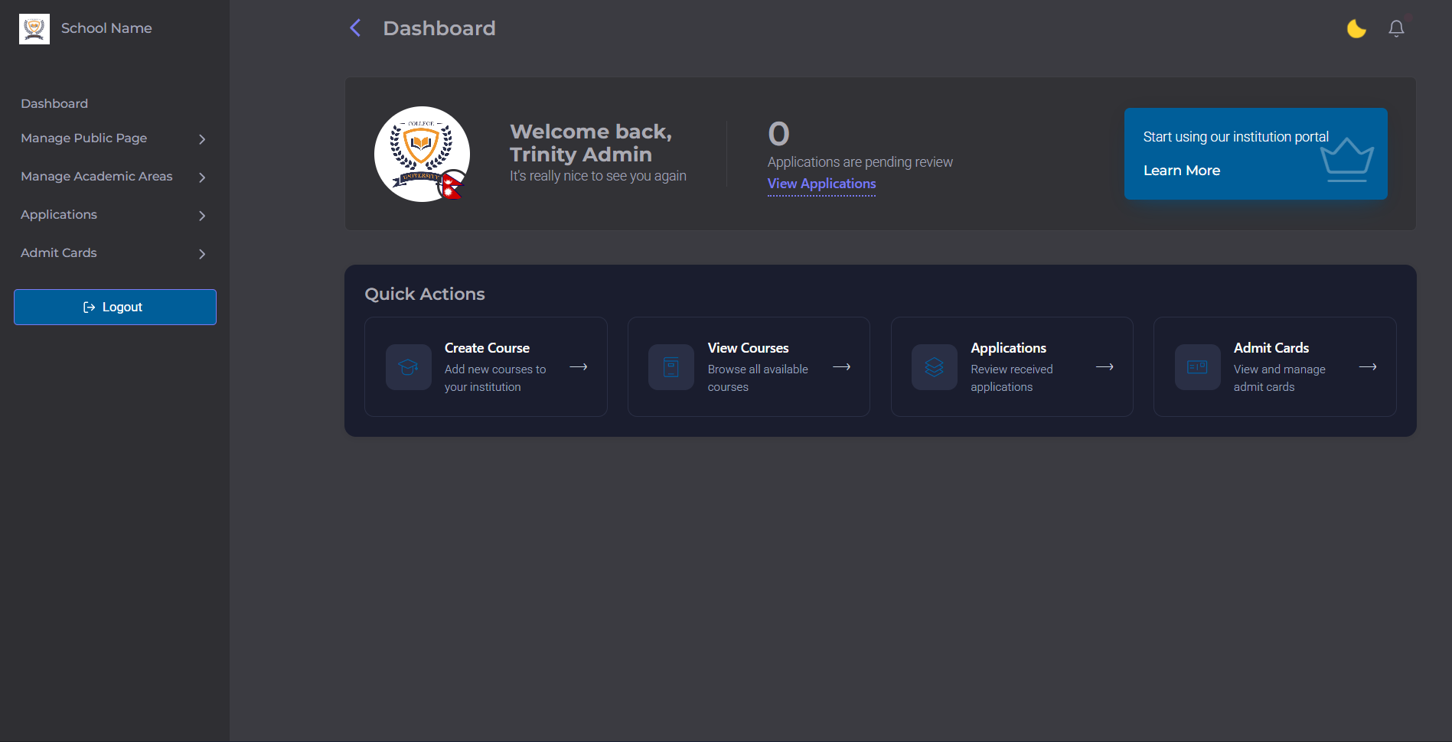Click the school logo in the sidebar

point(34,29)
